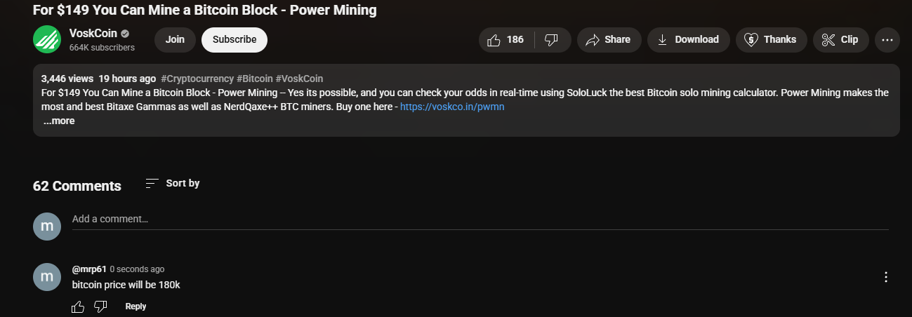Image resolution: width=912 pixels, height=317 pixels.
Task: Subscribe to the VoskCoin channel
Action: [x=234, y=40]
